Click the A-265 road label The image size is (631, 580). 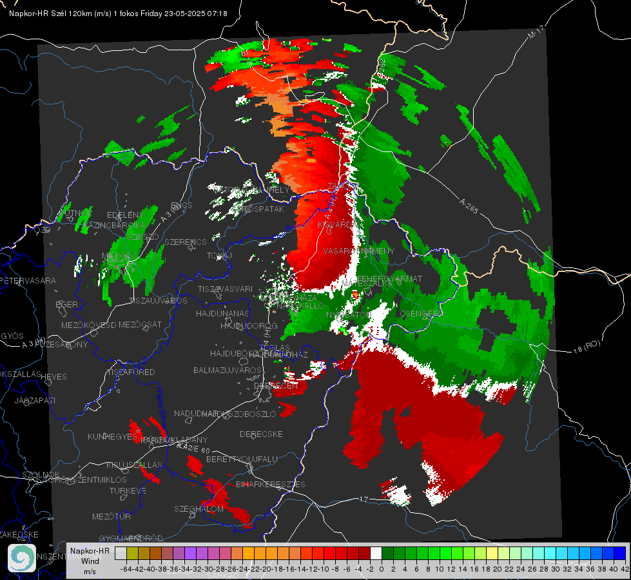click(x=469, y=206)
